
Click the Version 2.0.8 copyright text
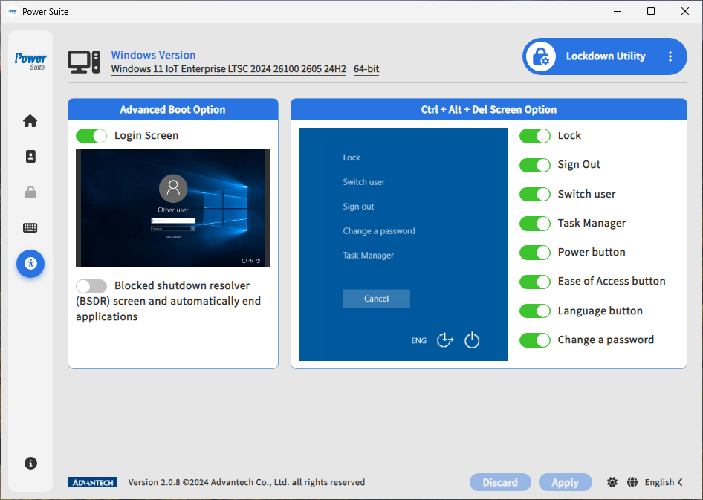(x=247, y=482)
